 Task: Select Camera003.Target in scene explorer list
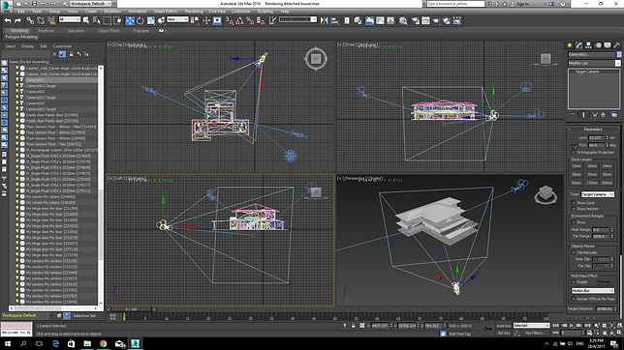coord(42,109)
